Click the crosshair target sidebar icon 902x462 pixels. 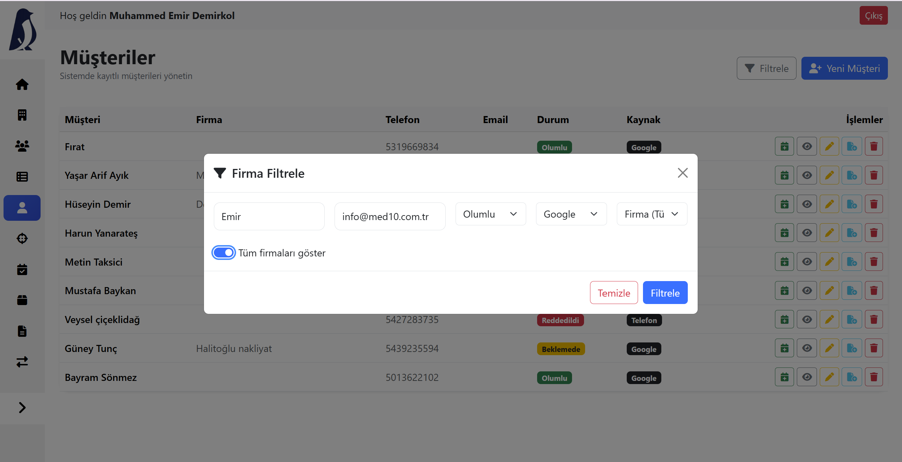pos(22,238)
